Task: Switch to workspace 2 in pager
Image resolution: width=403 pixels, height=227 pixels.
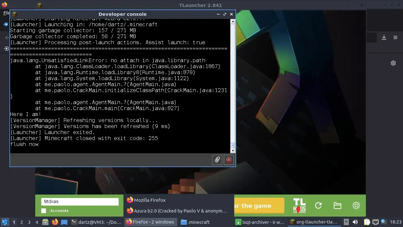Action: tap(22, 222)
